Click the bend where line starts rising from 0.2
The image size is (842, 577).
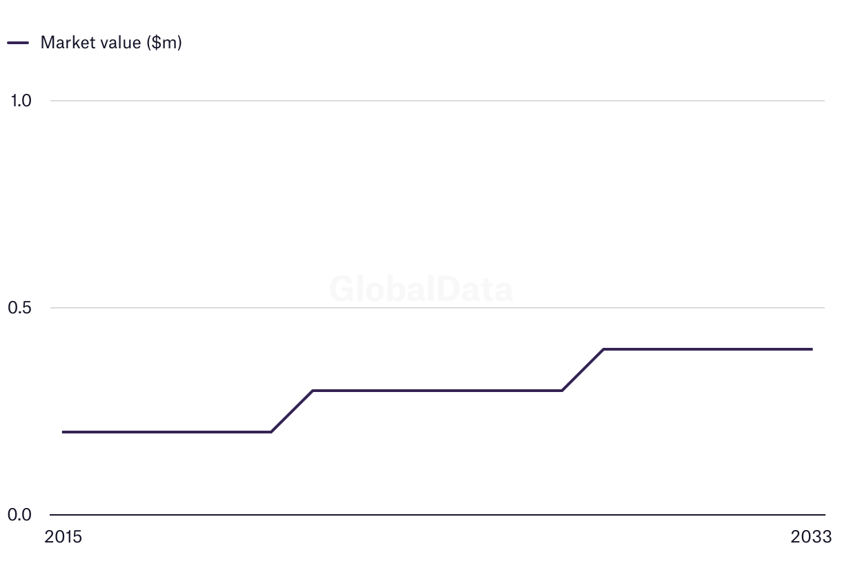coord(271,432)
